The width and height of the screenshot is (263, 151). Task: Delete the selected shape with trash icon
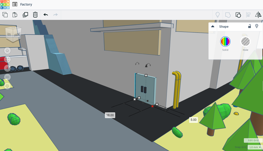(x=35, y=15)
